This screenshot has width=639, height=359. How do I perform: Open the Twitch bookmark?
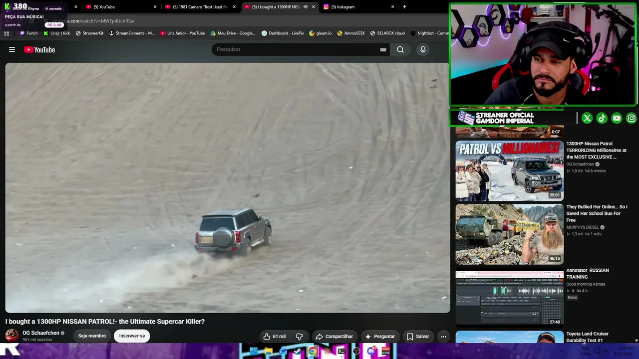click(x=28, y=33)
